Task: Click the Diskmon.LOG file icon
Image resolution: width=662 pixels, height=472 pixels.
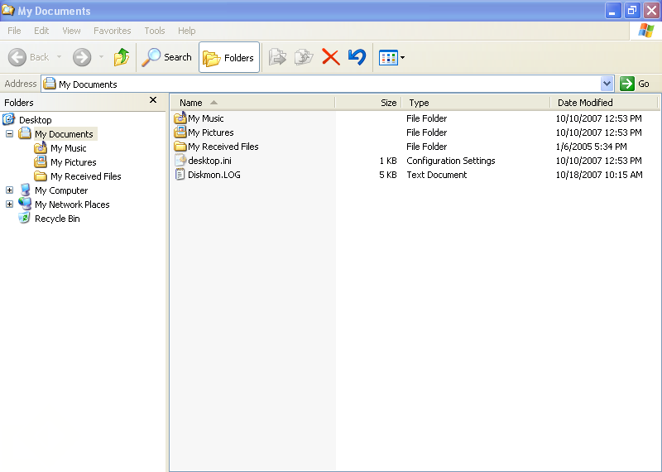Action: pyautogui.click(x=180, y=174)
